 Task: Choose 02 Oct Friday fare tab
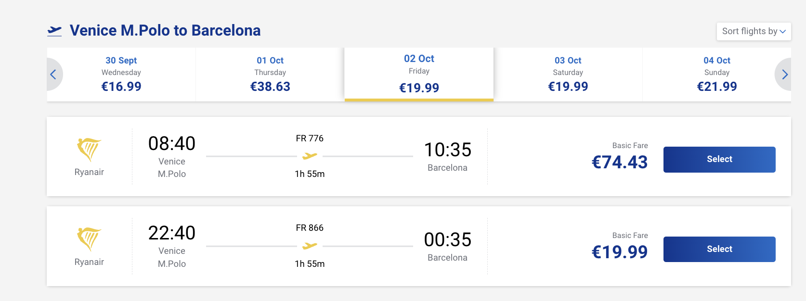tap(419, 75)
